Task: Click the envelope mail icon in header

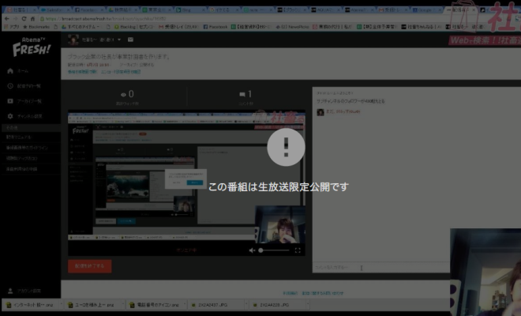Action: click(130, 39)
